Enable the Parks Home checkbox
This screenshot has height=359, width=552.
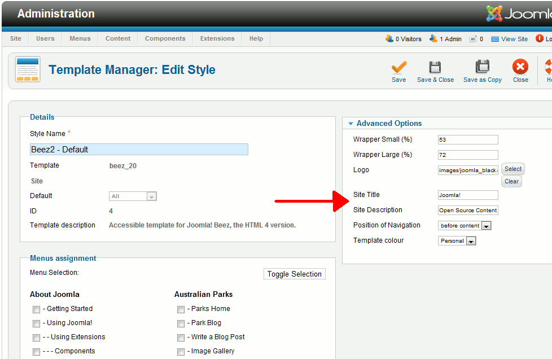point(181,309)
